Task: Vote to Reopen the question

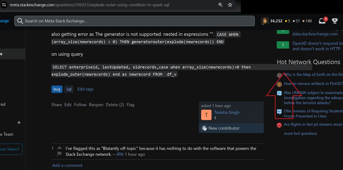Action: [96, 105]
